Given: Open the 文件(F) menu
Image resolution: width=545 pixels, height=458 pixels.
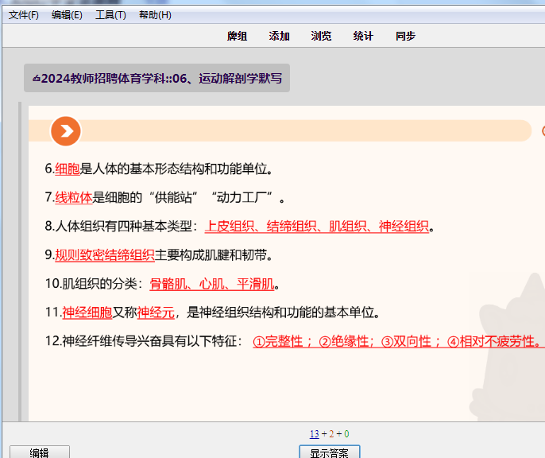Looking at the screenshot, I should [24, 15].
